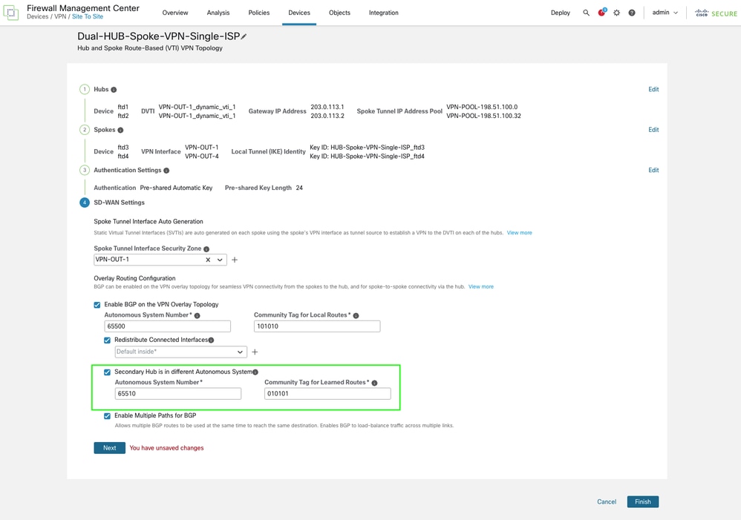The image size is (741, 520).
Task: Open the Overview menu
Action: tap(175, 13)
